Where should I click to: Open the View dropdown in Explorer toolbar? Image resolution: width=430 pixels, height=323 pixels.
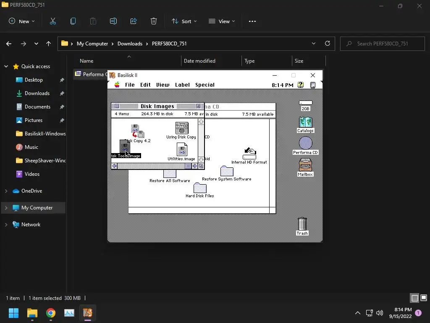222,21
